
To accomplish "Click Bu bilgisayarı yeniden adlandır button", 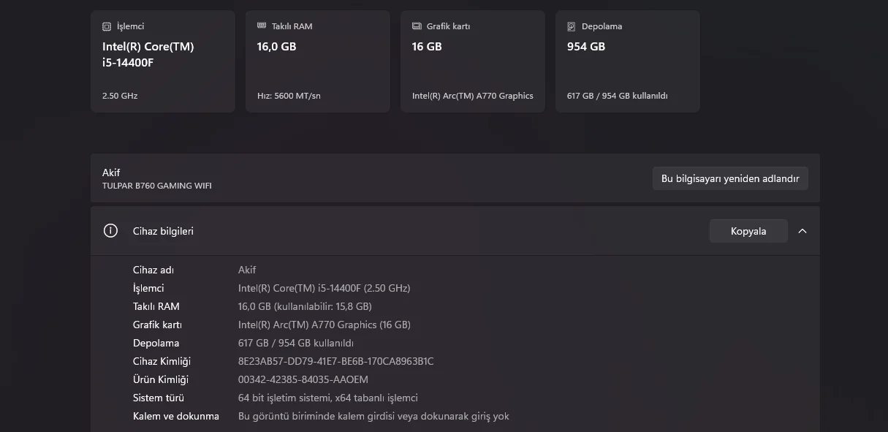I will coord(730,178).
